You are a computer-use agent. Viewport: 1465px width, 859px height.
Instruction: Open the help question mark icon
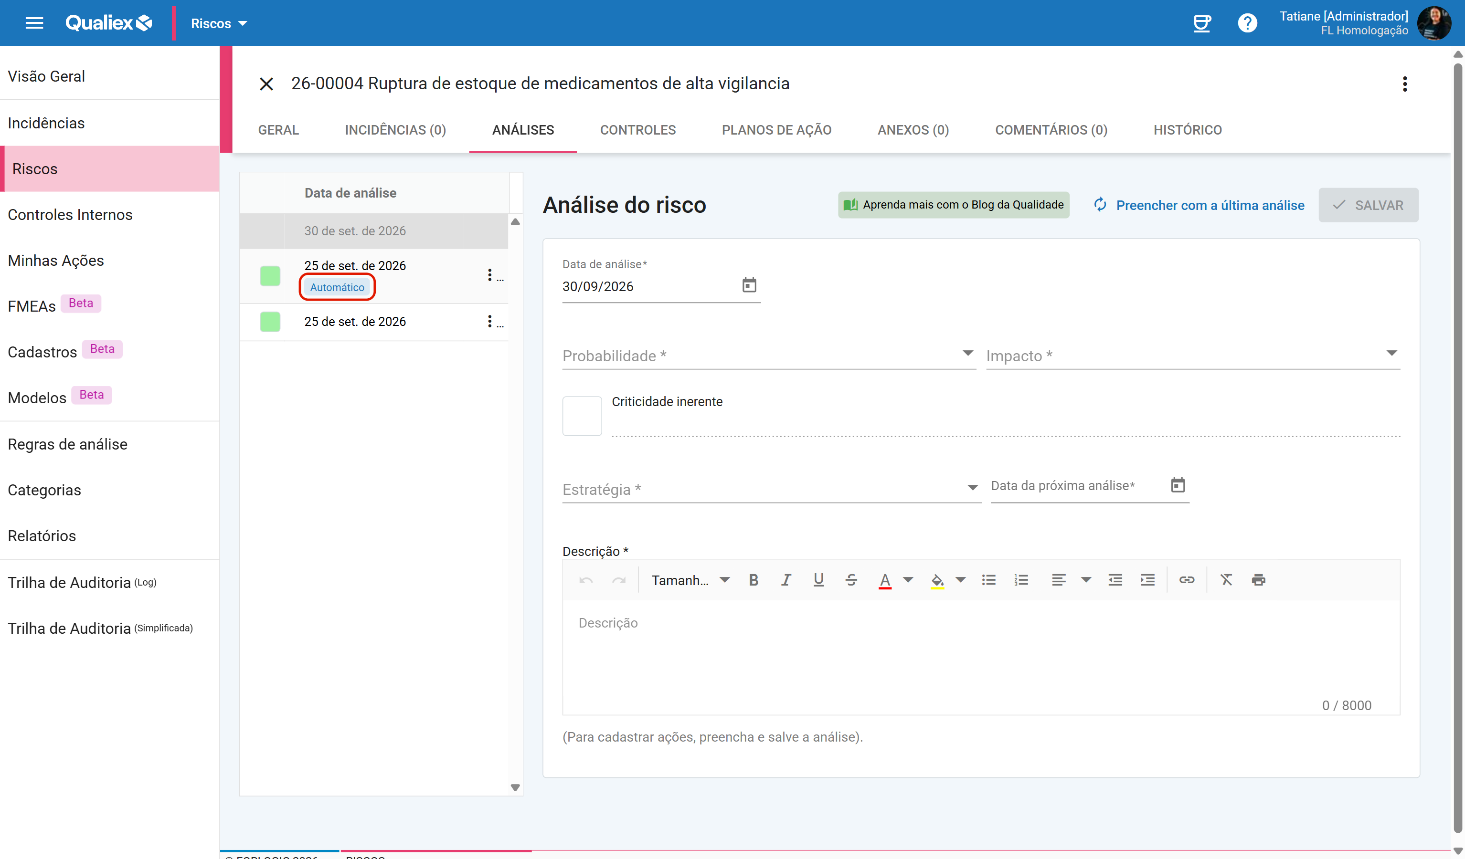tap(1247, 23)
